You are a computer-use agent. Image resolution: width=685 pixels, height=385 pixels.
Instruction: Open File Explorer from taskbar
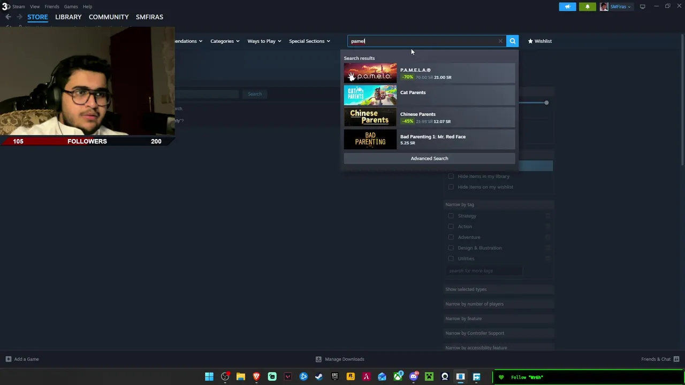(241, 377)
